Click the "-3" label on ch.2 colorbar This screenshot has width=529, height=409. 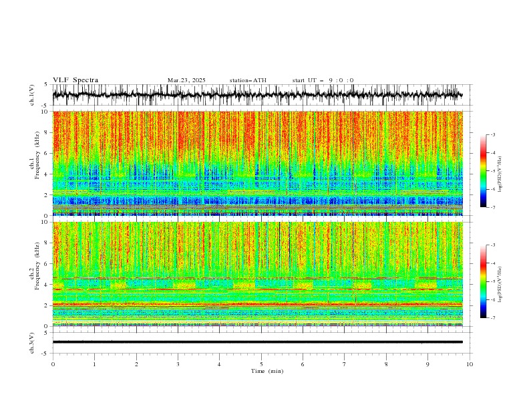point(493,245)
